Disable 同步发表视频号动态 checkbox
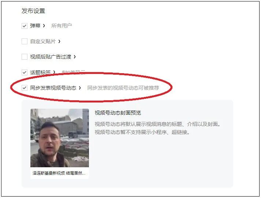 coord(25,88)
